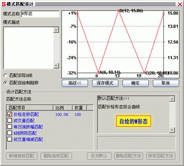Click the down arrow of 模式描述 scrollbar
The image size is (184, 166).
click(56, 66)
